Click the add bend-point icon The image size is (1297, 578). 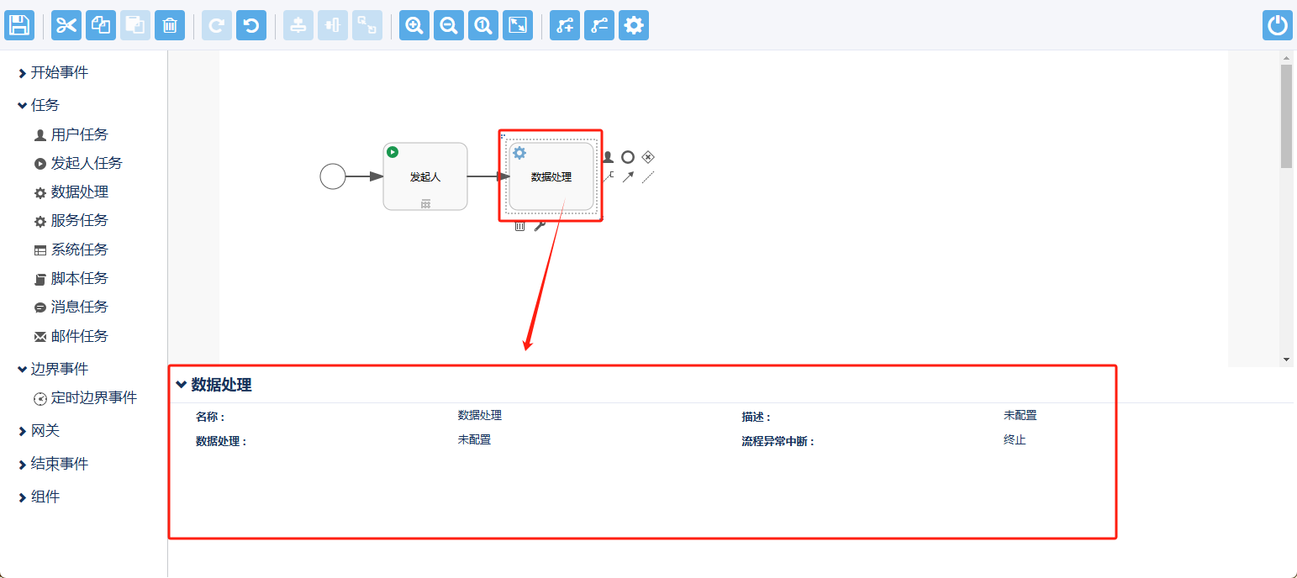(x=565, y=25)
